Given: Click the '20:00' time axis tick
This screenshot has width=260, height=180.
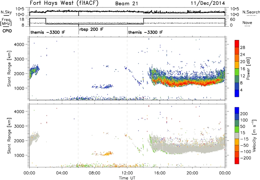Looking at the screenshot, I should pos(192,173).
